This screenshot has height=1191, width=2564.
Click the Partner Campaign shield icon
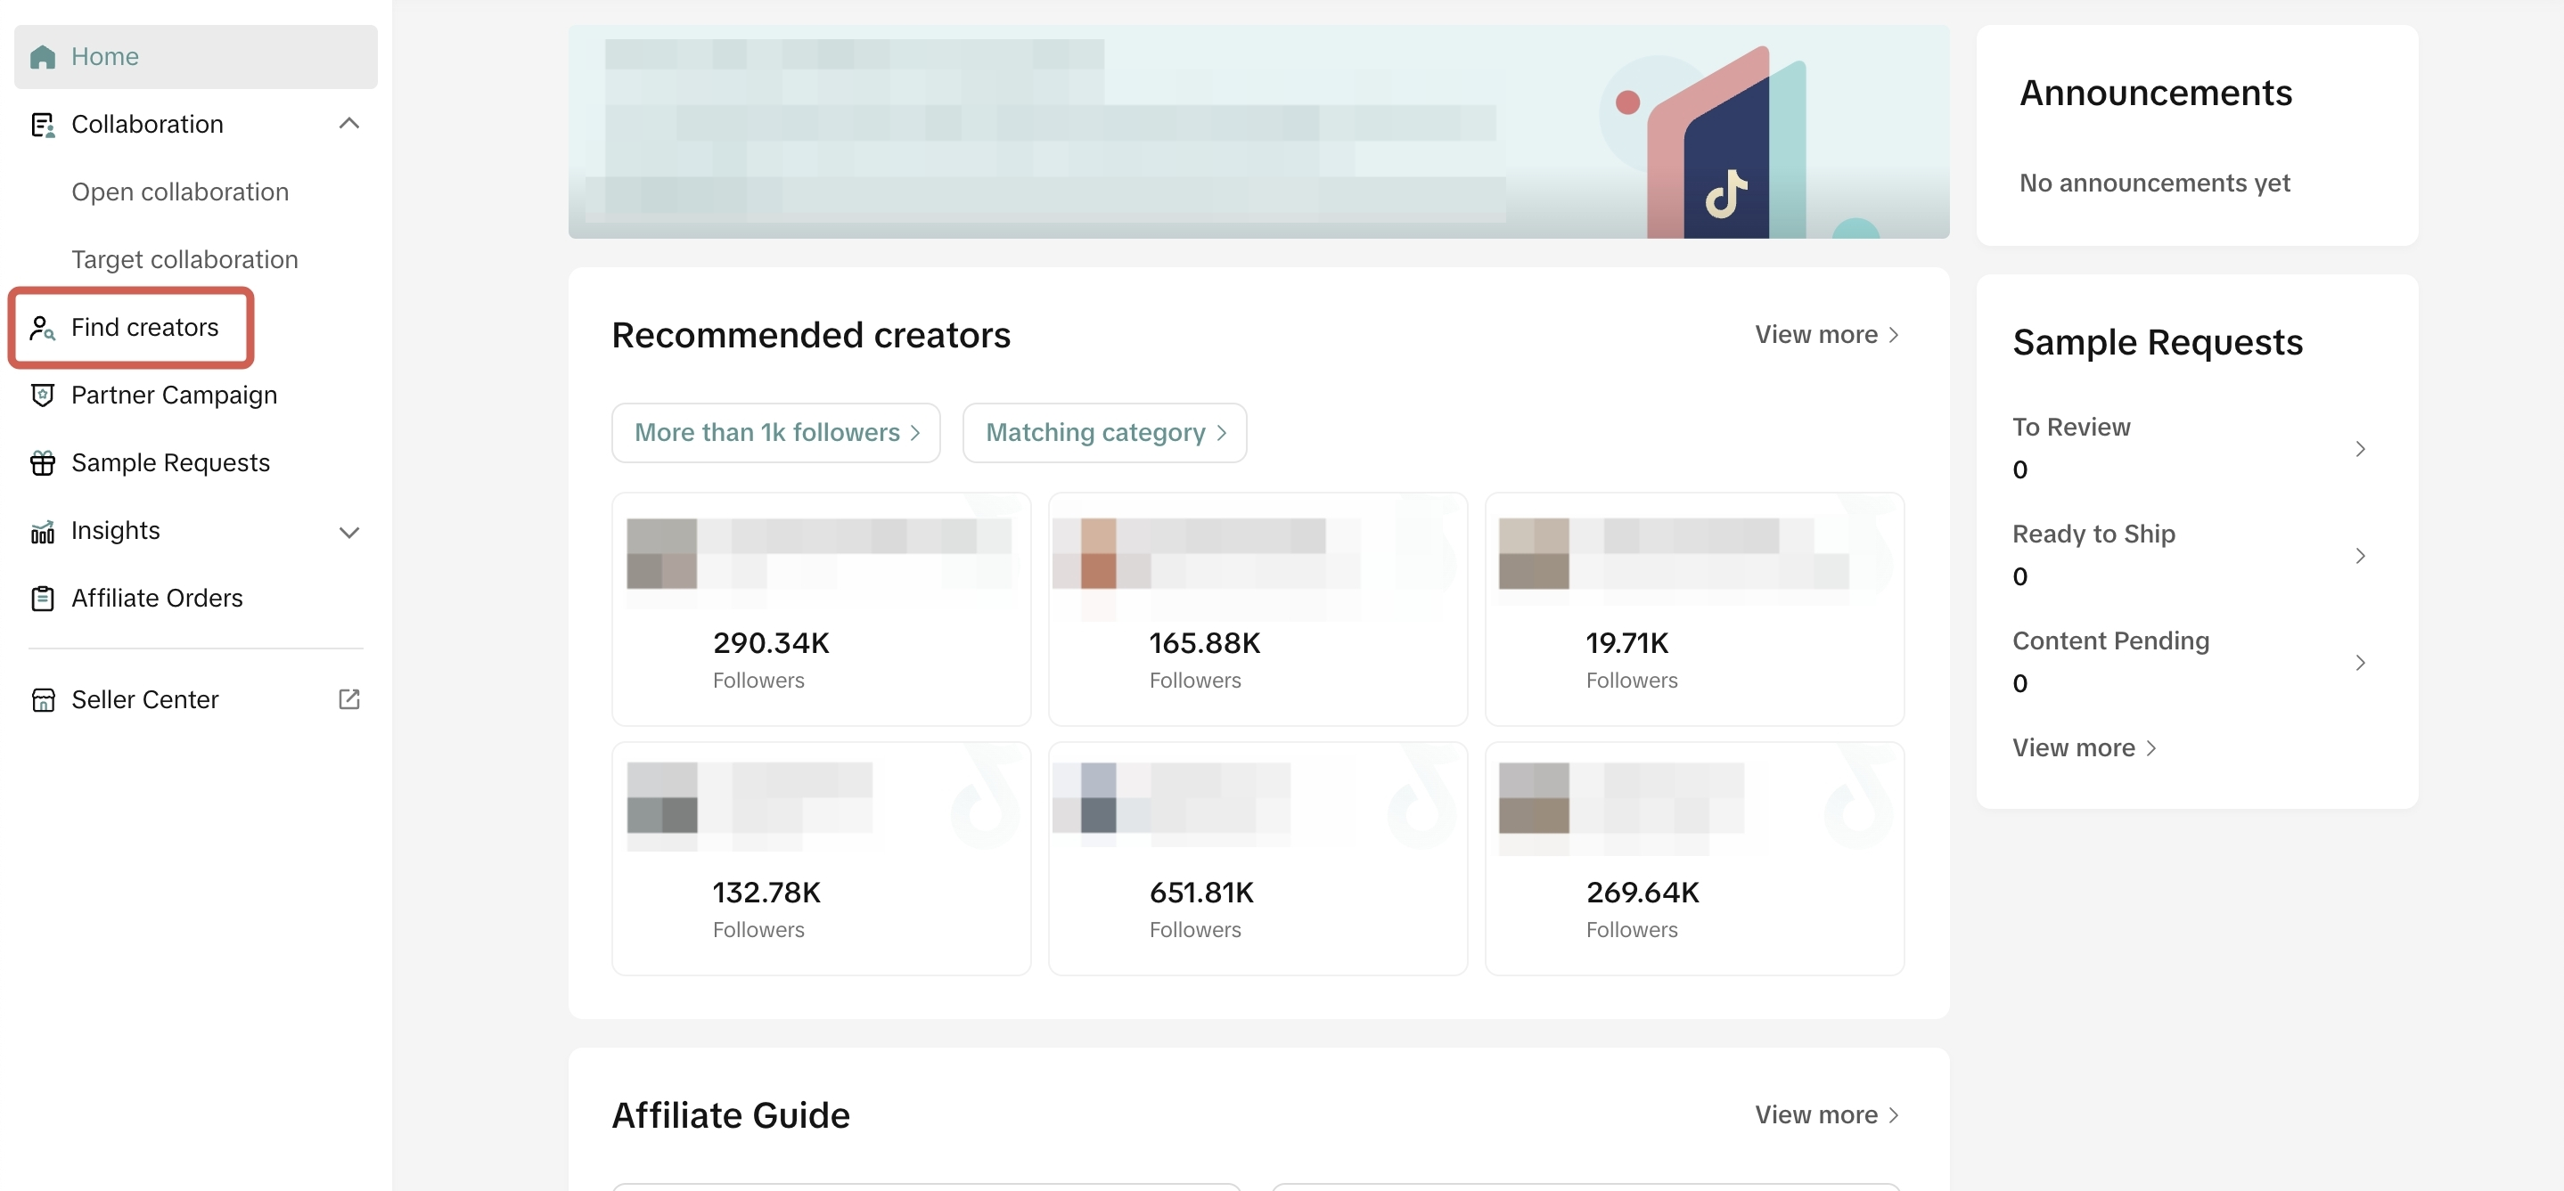[42, 395]
